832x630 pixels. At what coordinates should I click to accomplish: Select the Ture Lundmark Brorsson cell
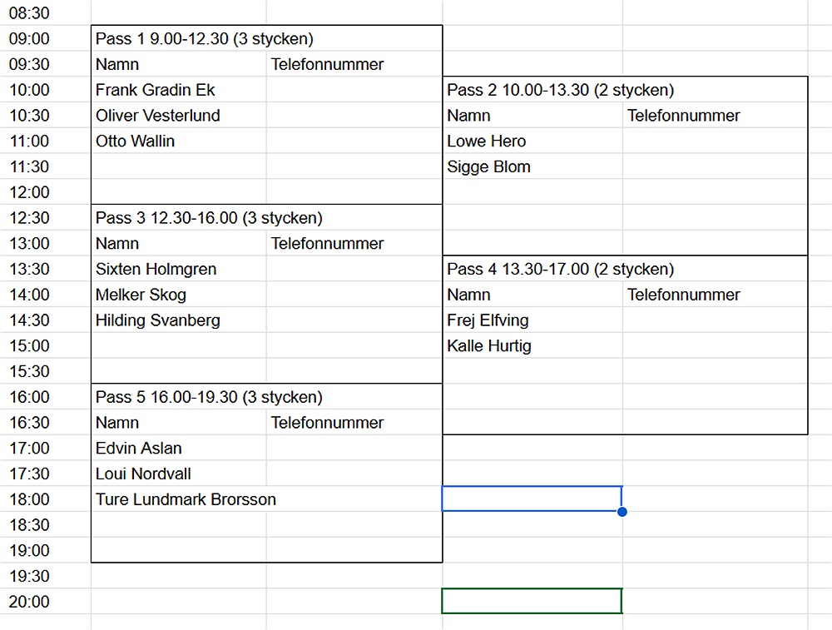[x=186, y=499]
